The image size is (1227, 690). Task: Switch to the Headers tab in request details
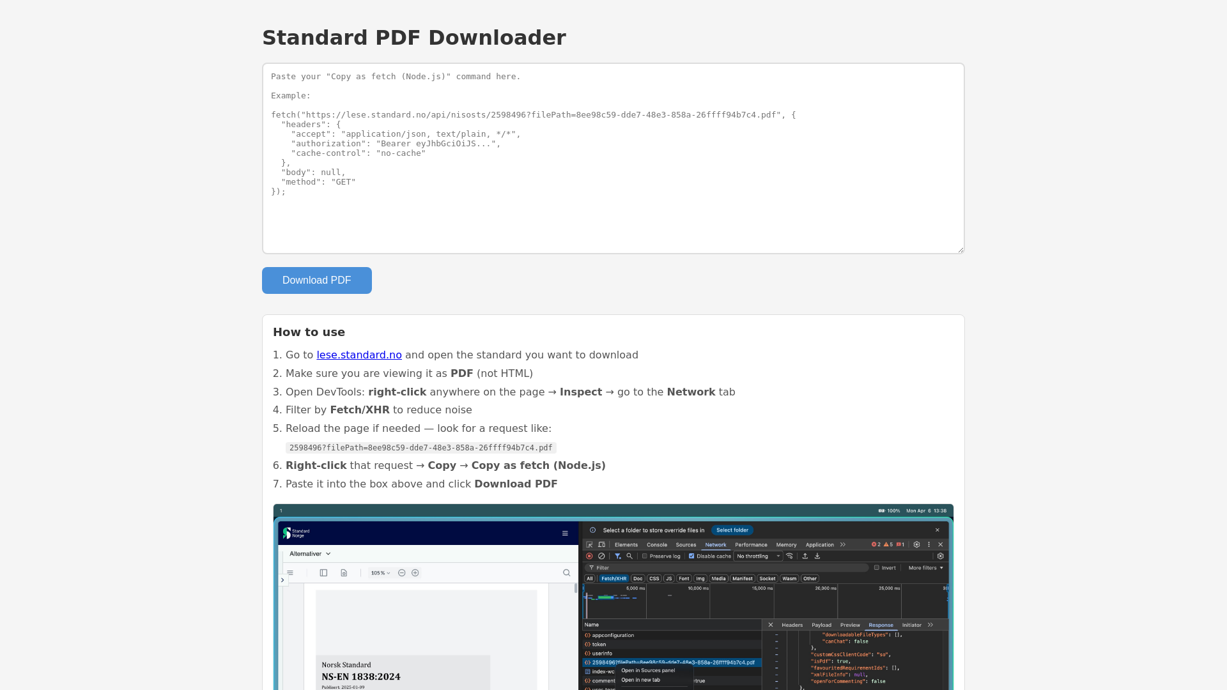pos(792,625)
